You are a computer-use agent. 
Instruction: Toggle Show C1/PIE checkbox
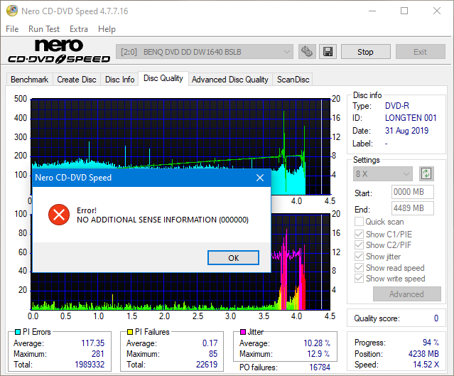point(359,234)
